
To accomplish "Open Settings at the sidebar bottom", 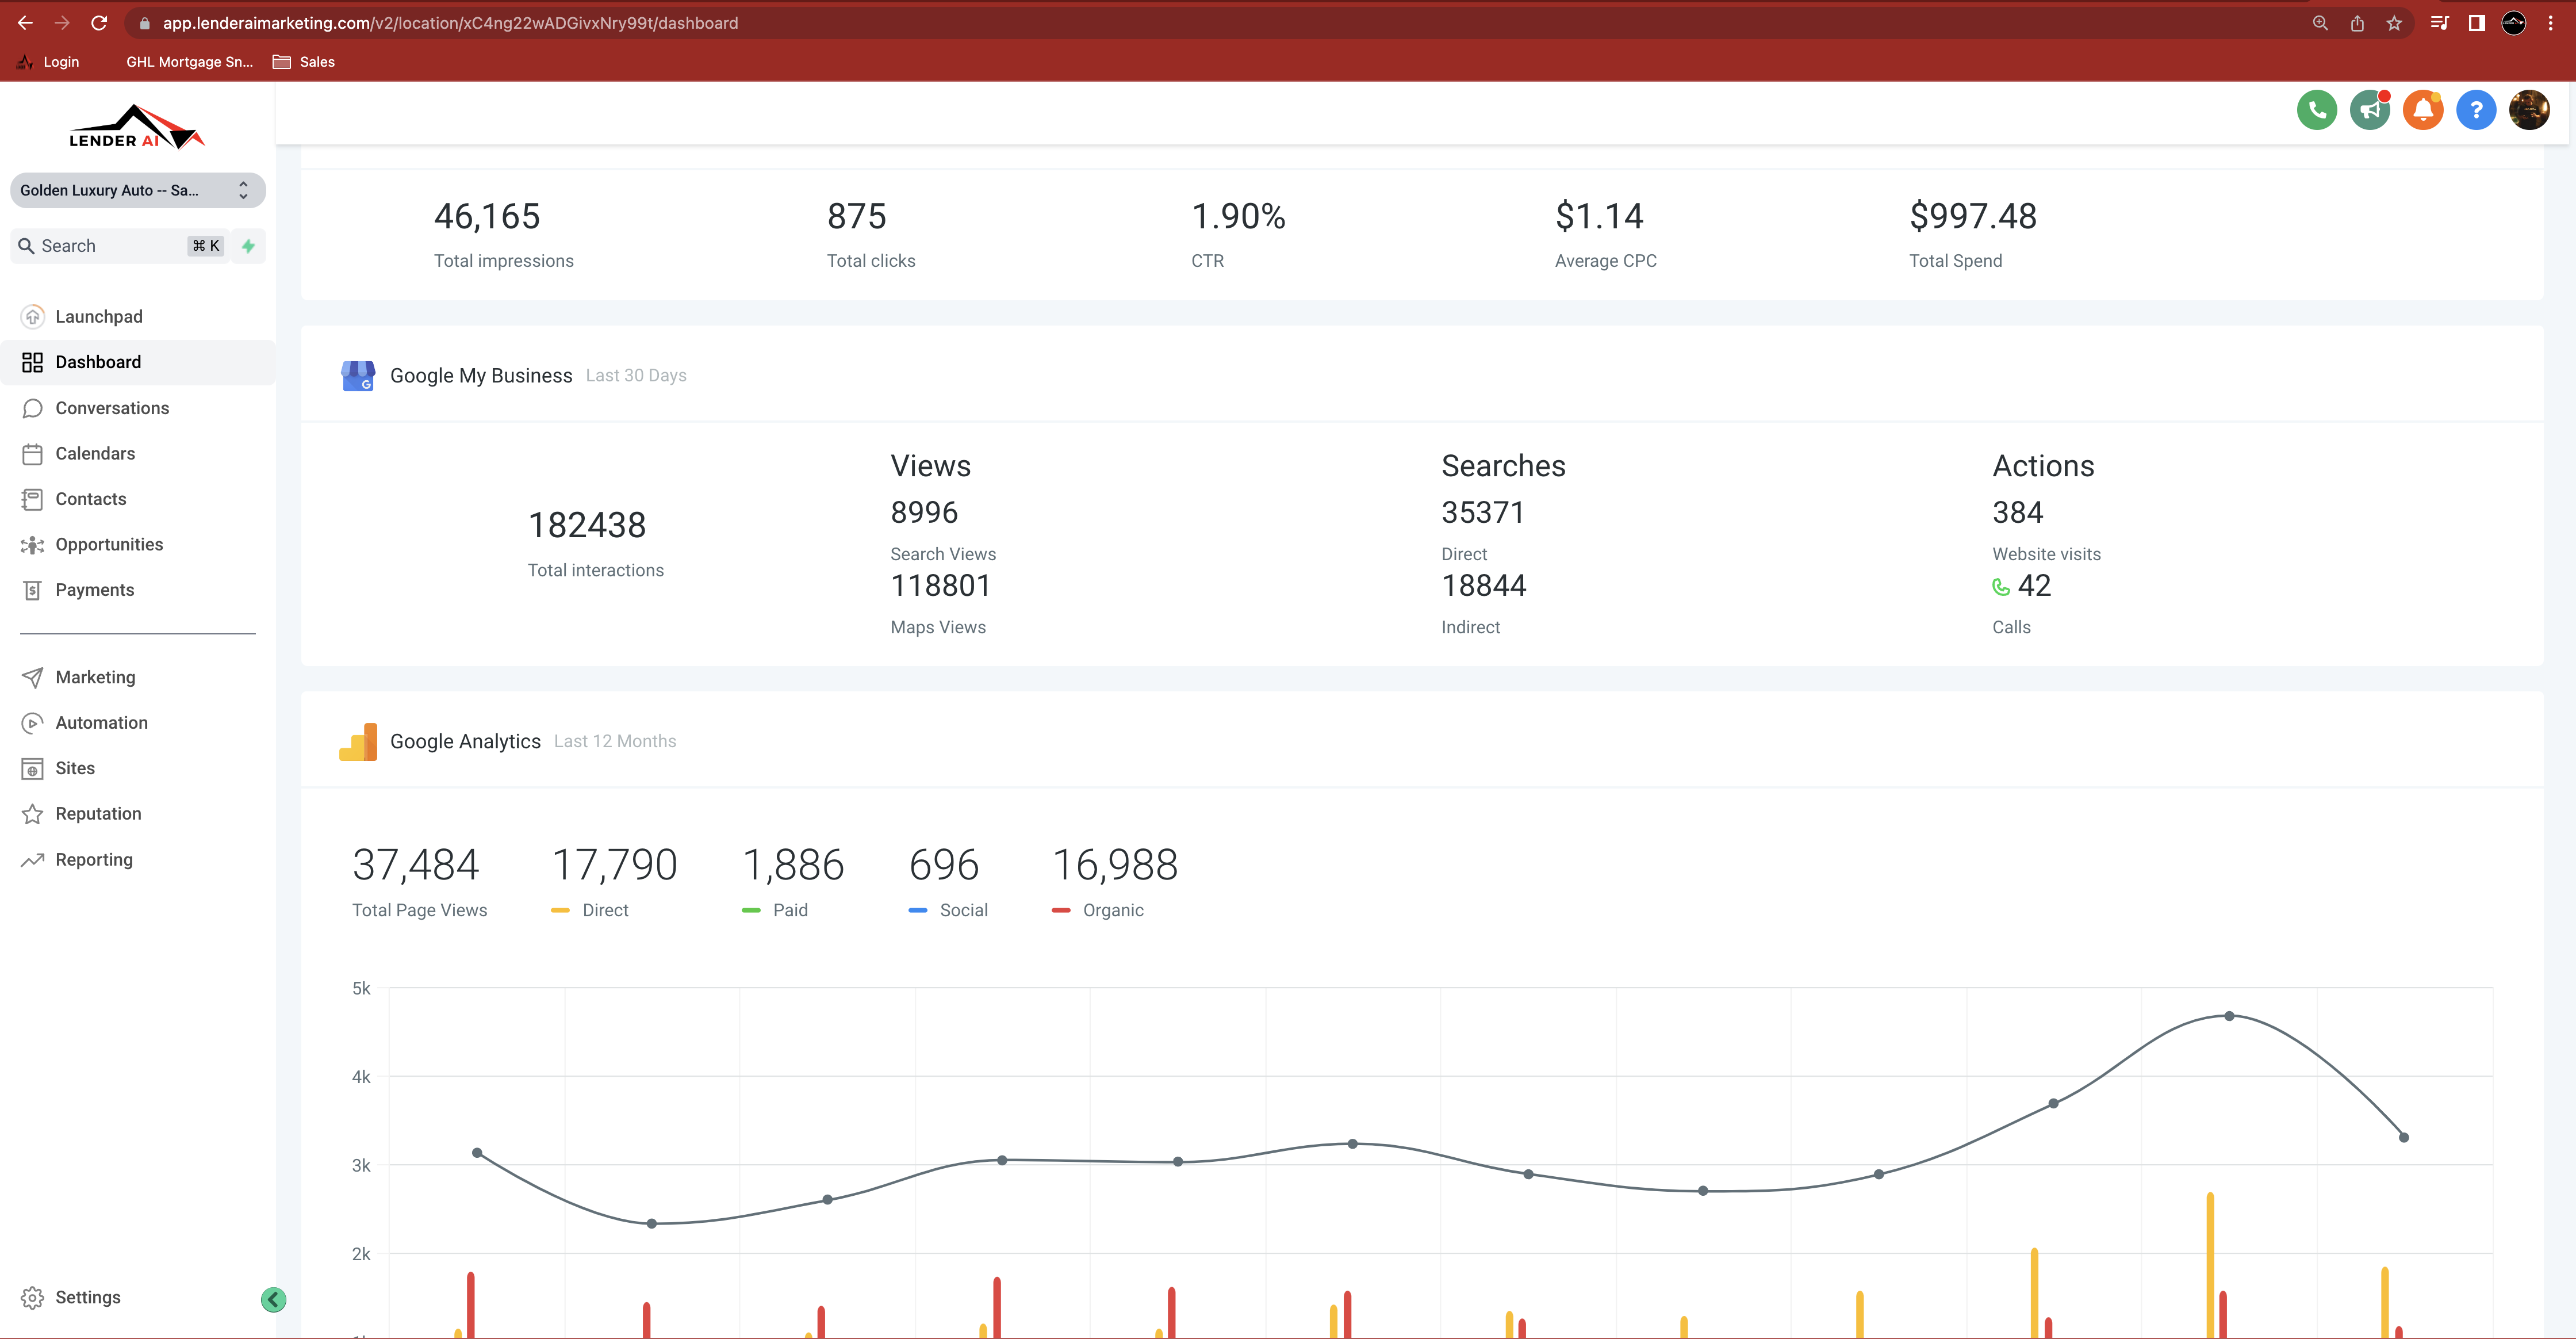I will point(70,1297).
